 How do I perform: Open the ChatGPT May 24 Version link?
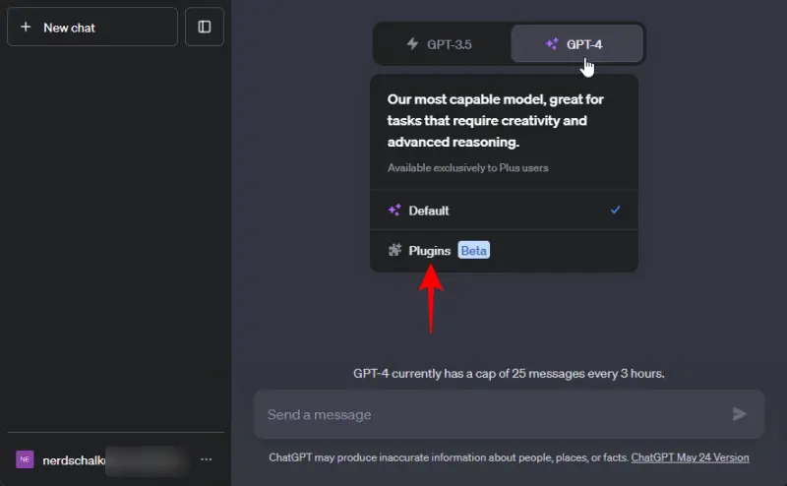[690, 457]
